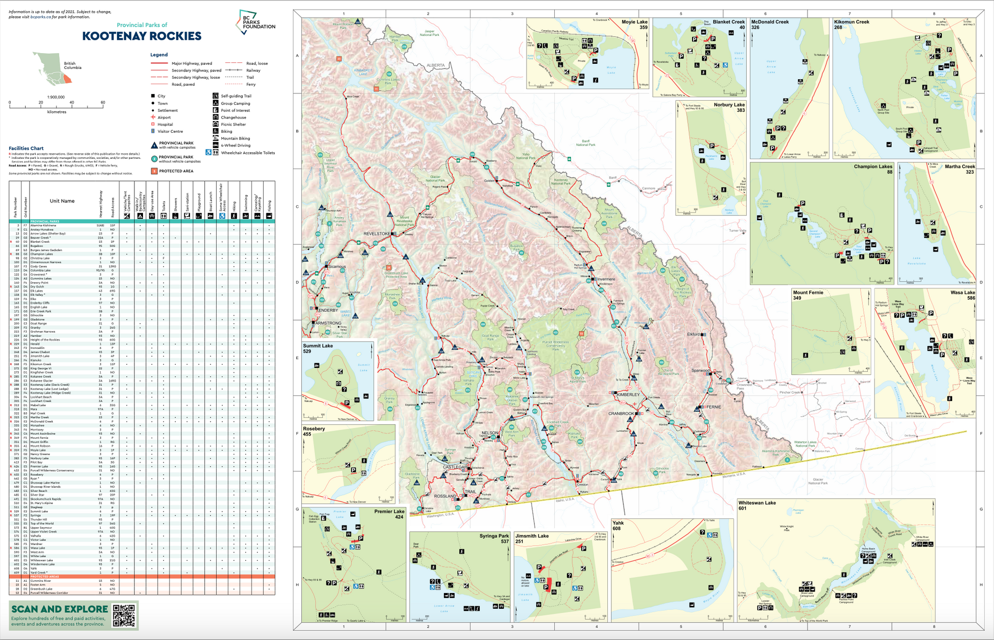Image resolution: width=994 pixels, height=640 pixels.
Task: Click the 4-Wheel Driving legend icon
Action: click(x=216, y=146)
